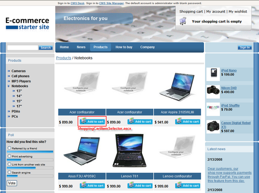Select Link from another web site option

[x=9, y=164]
